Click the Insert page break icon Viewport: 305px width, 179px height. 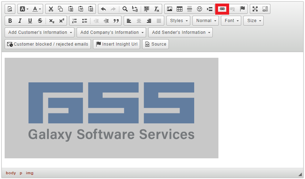click(210, 9)
